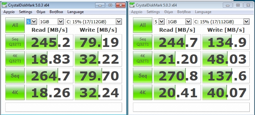Minimize the right CrystalDiskMark window
The height and width of the screenshot is (115, 255).
pos(228,5)
